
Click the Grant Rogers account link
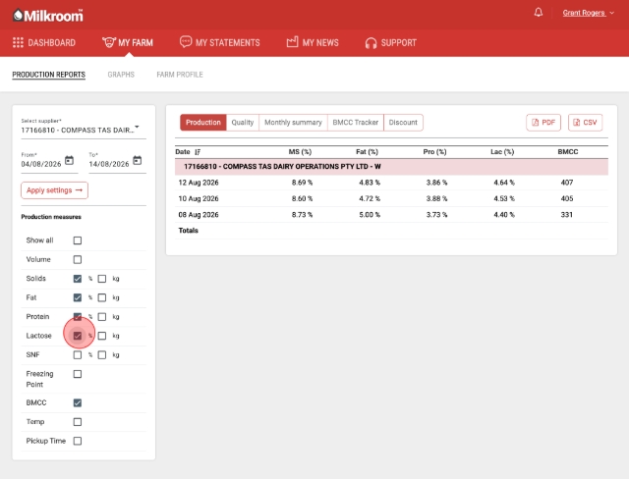click(584, 13)
